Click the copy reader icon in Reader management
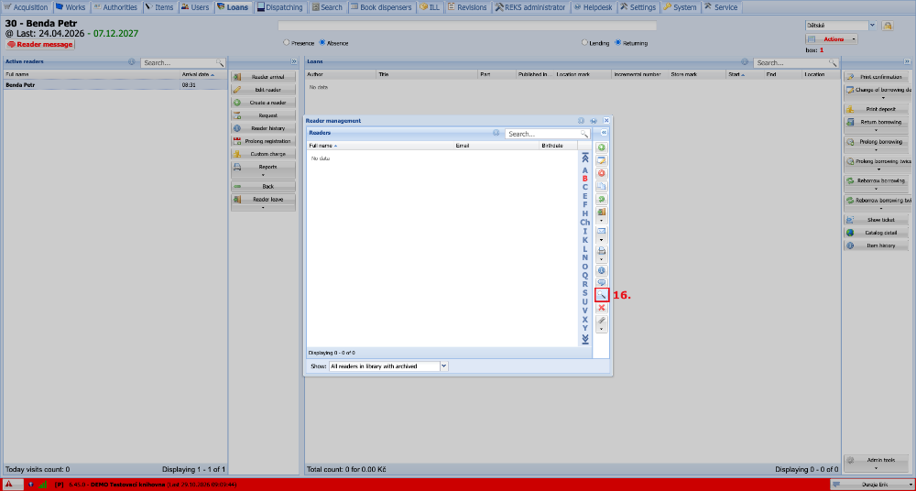Screen dimensions: 916x491 [601, 187]
